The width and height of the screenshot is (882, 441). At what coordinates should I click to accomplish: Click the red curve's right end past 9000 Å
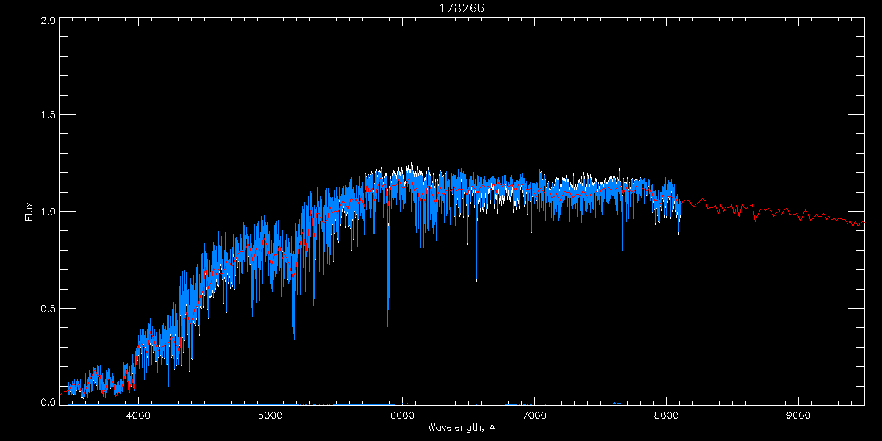pyautogui.click(x=863, y=222)
